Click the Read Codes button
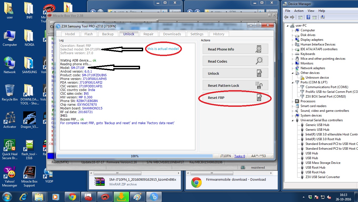358x202 pixels. pos(235,61)
